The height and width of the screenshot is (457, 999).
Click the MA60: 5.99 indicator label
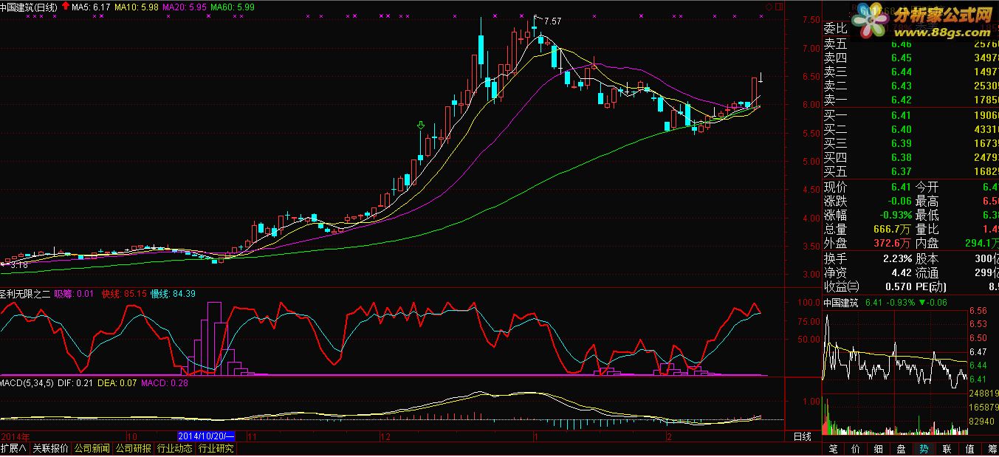[233, 7]
